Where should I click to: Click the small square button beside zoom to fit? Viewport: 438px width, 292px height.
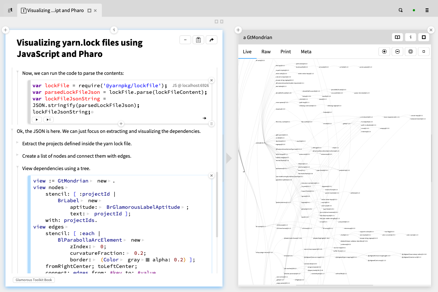(x=424, y=52)
